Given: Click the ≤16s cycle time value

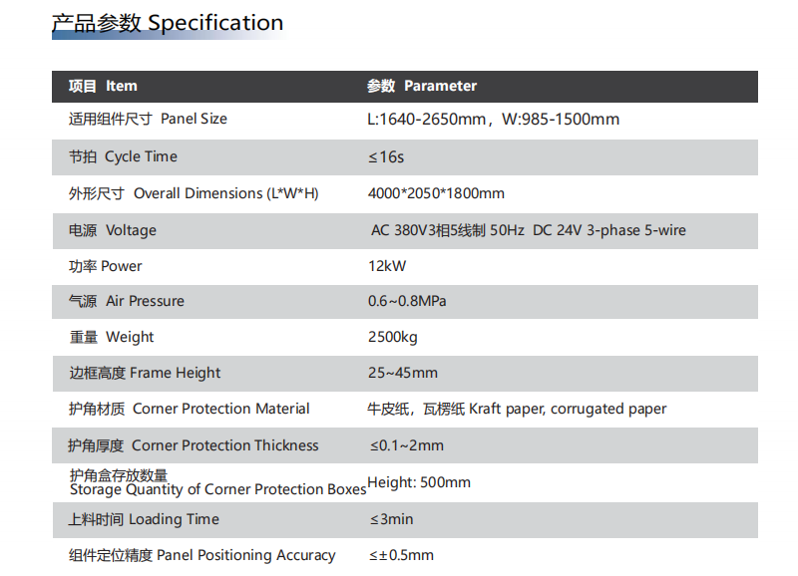Looking at the screenshot, I should point(386,156).
